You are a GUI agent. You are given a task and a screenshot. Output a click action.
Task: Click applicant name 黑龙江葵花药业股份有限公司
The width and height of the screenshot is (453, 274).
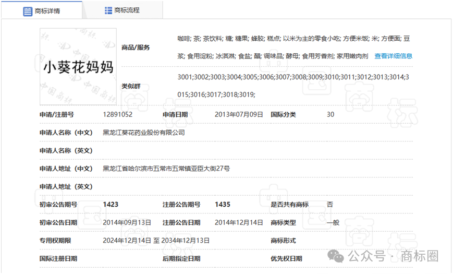click(144, 133)
